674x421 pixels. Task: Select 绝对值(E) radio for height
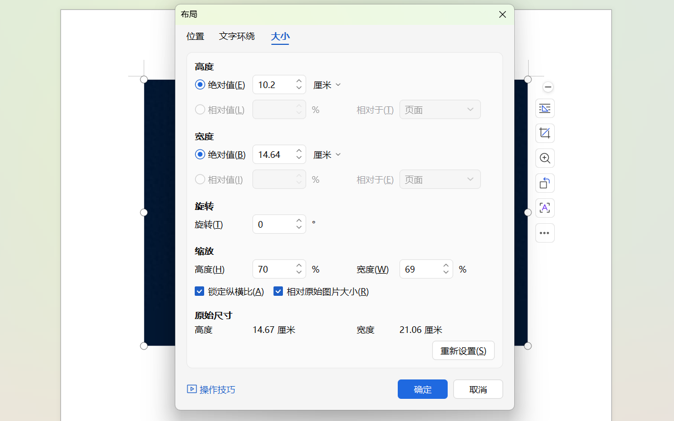coord(200,84)
